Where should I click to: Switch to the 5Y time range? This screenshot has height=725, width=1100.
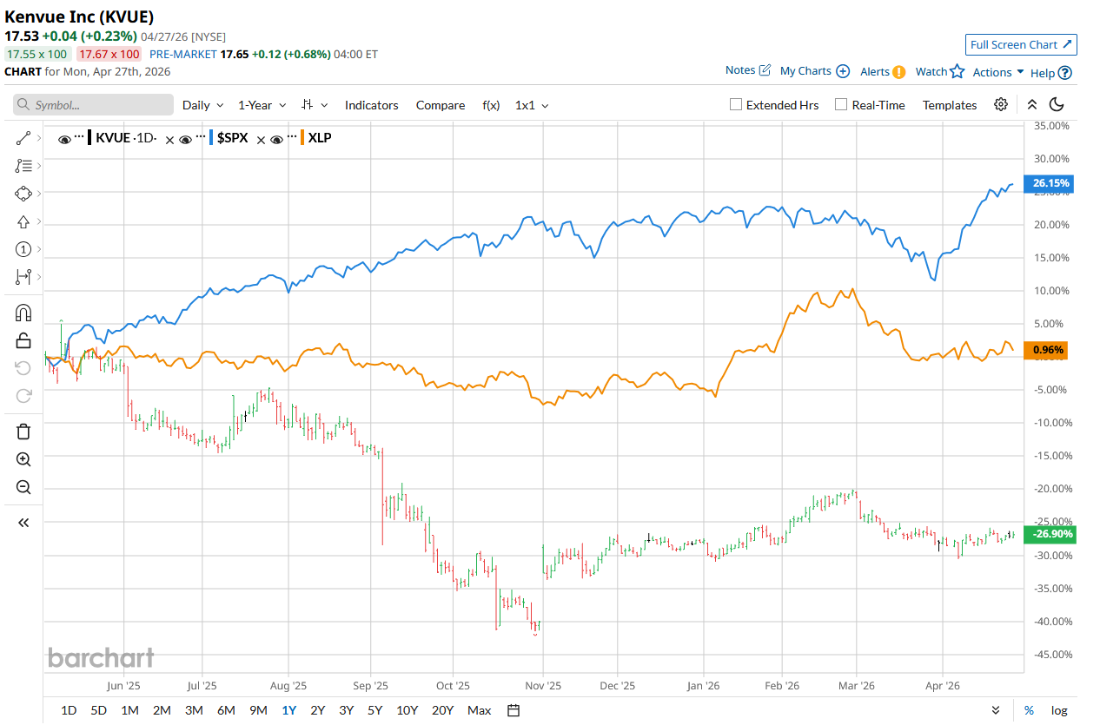tap(374, 710)
